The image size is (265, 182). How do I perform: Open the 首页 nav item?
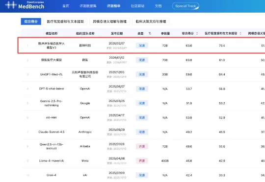(66, 6)
